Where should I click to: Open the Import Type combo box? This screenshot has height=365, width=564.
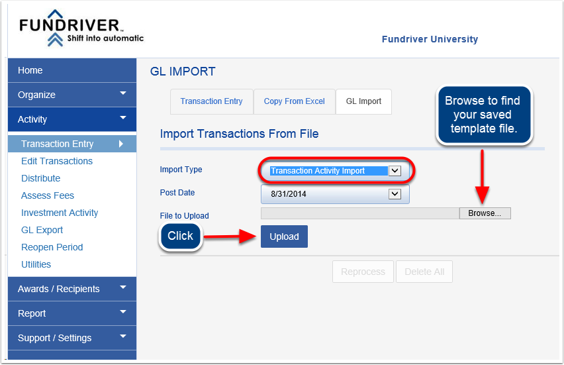pyautogui.click(x=335, y=171)
